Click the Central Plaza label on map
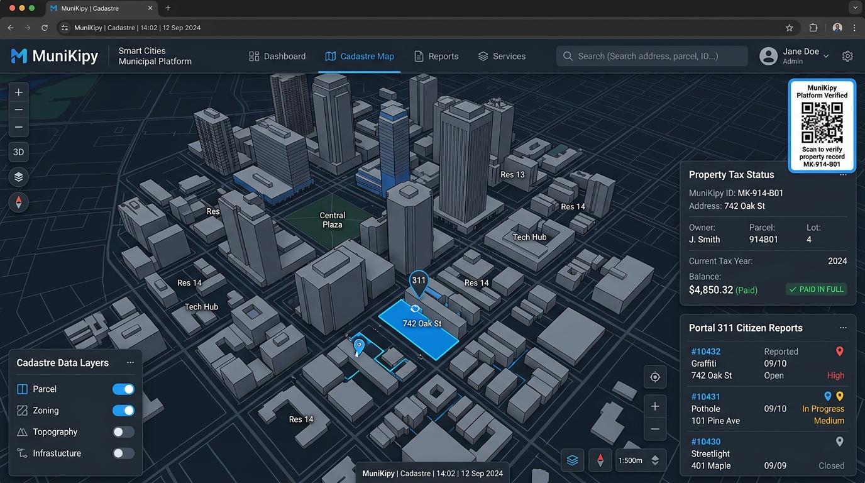Image resolution: width=865 pixels, height=483 pixels. click(333, 220)
